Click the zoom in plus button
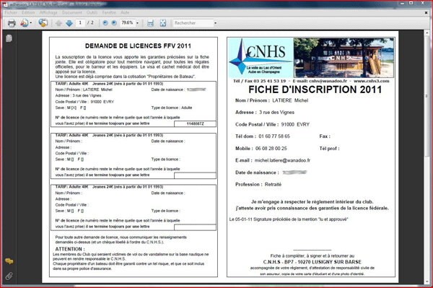Viewport: 433px width, 288px height. [x=114, y=23]
